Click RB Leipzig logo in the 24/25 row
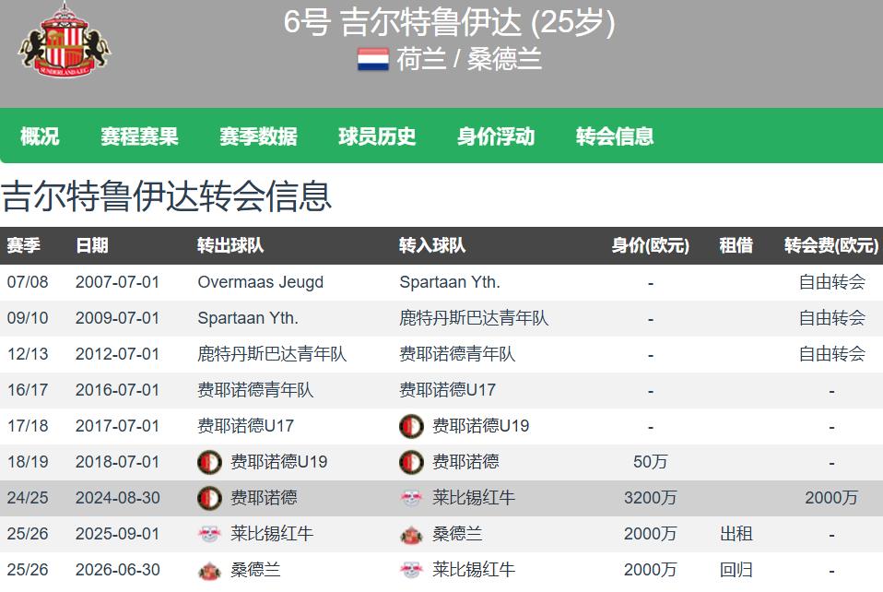The image size is (883, 592). pos(411,498)
